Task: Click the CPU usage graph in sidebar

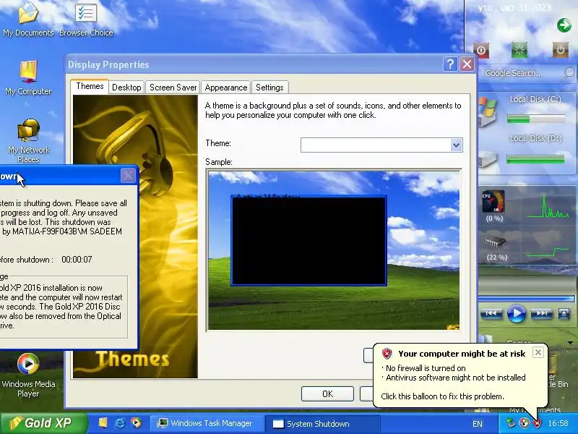Action: (x=548, y=207)
